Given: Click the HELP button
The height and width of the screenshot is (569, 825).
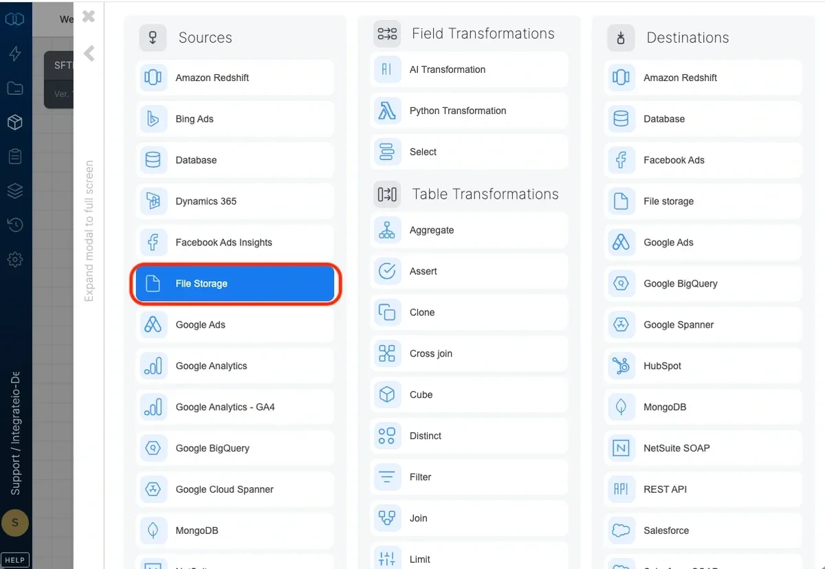Looking at the screenshot, I should pyautogui.click(x=15, y=559).
